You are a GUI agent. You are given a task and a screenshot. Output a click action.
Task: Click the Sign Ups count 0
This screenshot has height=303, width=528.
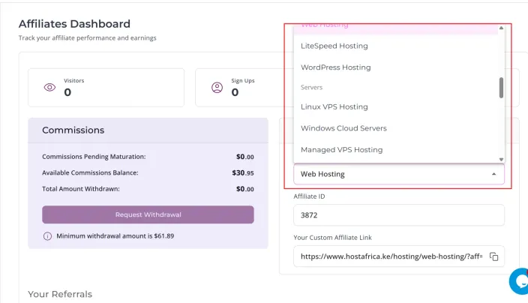point(235,92)
